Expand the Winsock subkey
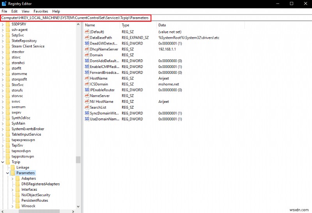Screen dimensions: 312x213 coord(12,206)
